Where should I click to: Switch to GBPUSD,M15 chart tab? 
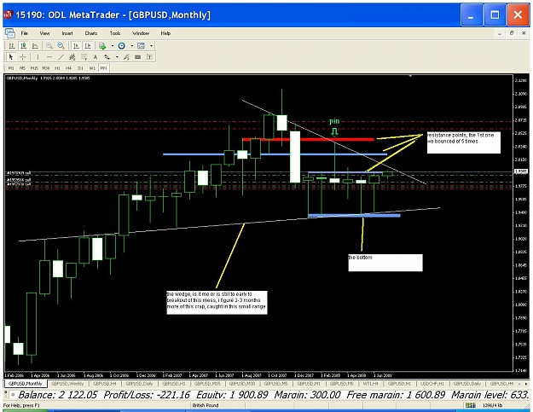(x=207, y=384)
